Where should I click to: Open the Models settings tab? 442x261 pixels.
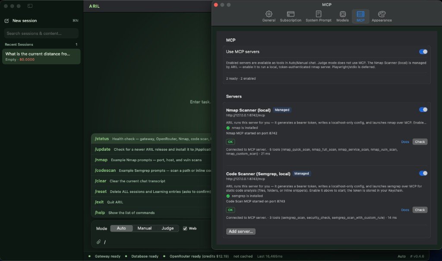click(x=342, y=16)
